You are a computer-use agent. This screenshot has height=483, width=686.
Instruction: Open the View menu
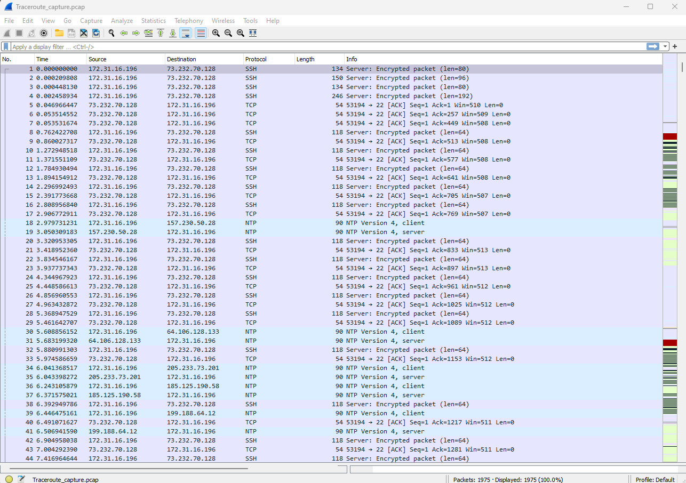click(48, 21)
